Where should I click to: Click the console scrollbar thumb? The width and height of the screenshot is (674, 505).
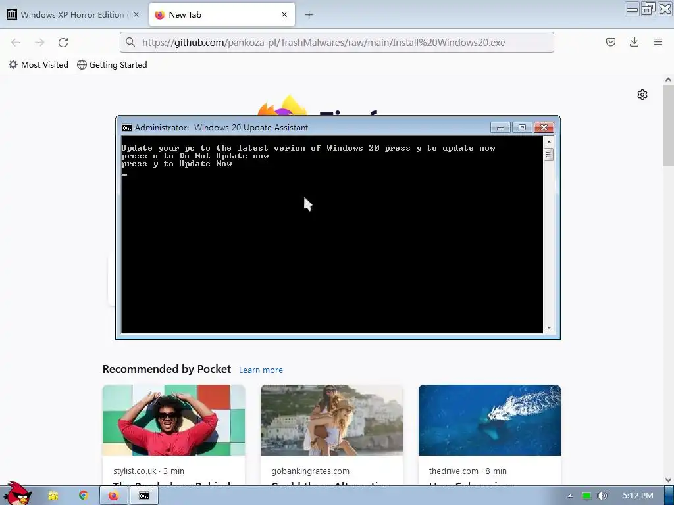(x=548, y=155)
